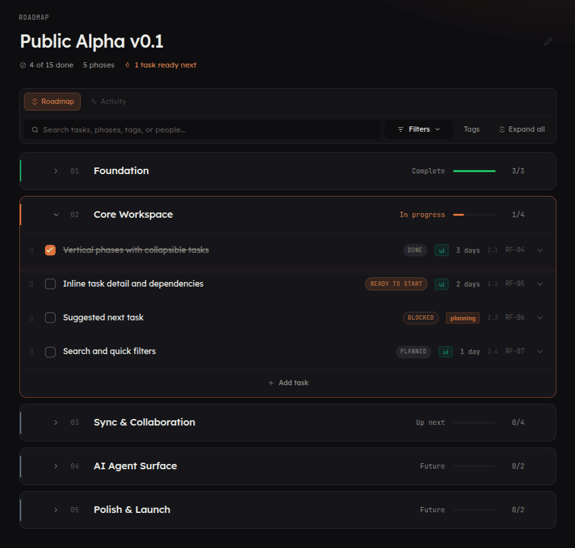Screen dimensions: 575x548
Task: Click the 1/4 count on Core Workspace
Action: 518,214
